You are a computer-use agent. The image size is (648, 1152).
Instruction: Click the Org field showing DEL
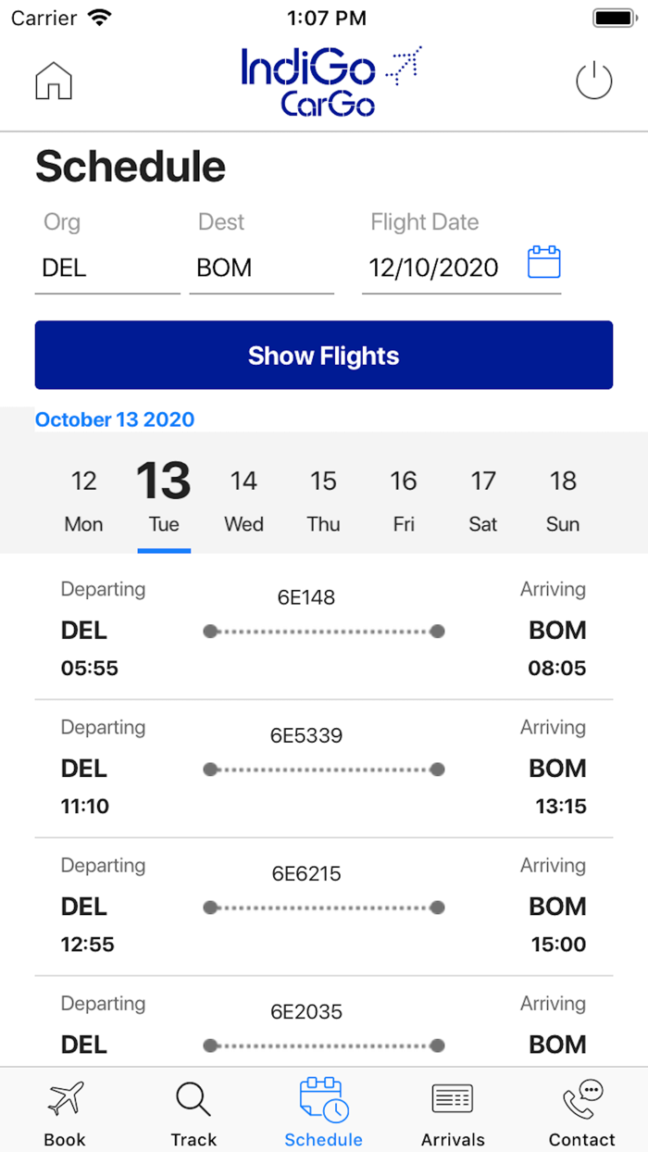(x=106, y=268)
